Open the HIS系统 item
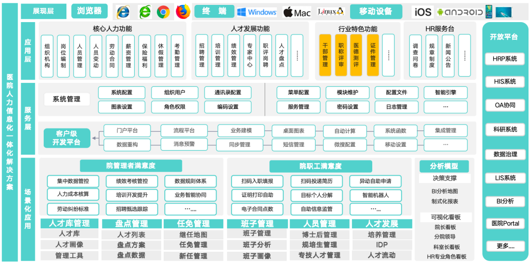Viewport: 531px width, 264px height. (505, 82)
